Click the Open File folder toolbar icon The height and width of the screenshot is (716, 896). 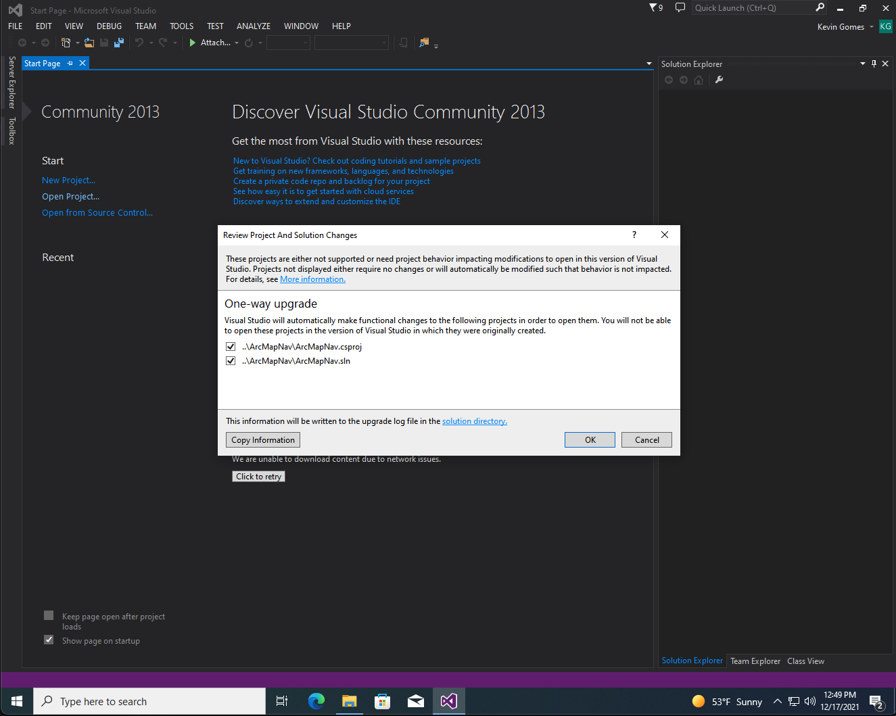89,43
